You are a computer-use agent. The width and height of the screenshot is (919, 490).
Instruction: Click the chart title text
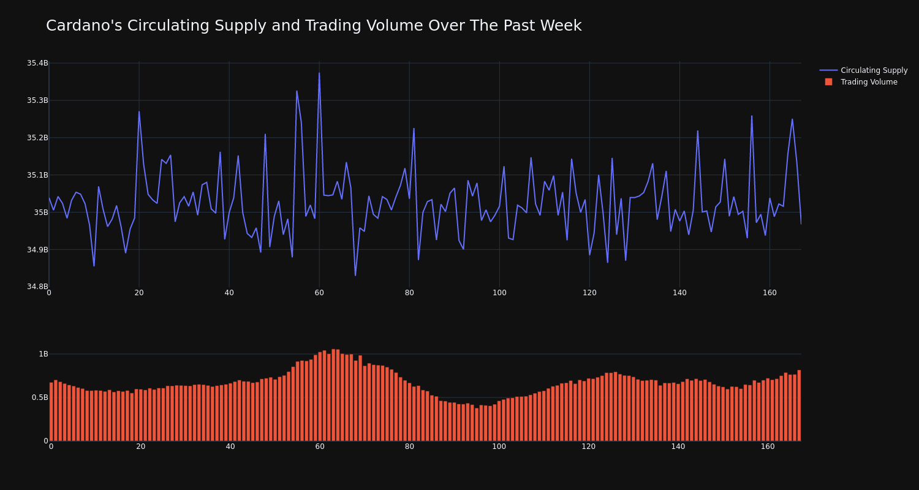314,26
